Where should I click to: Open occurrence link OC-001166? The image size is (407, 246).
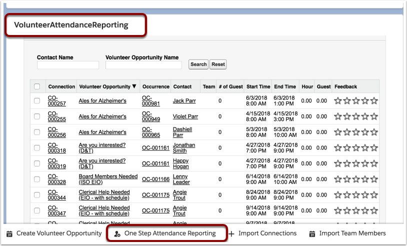[x=155, y=179]
